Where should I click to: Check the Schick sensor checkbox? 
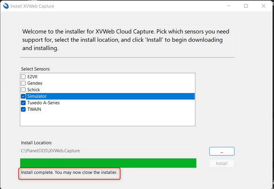tap(23, 90)
